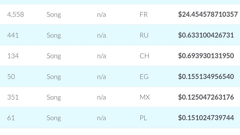Click the CH country code

(144, 56)
